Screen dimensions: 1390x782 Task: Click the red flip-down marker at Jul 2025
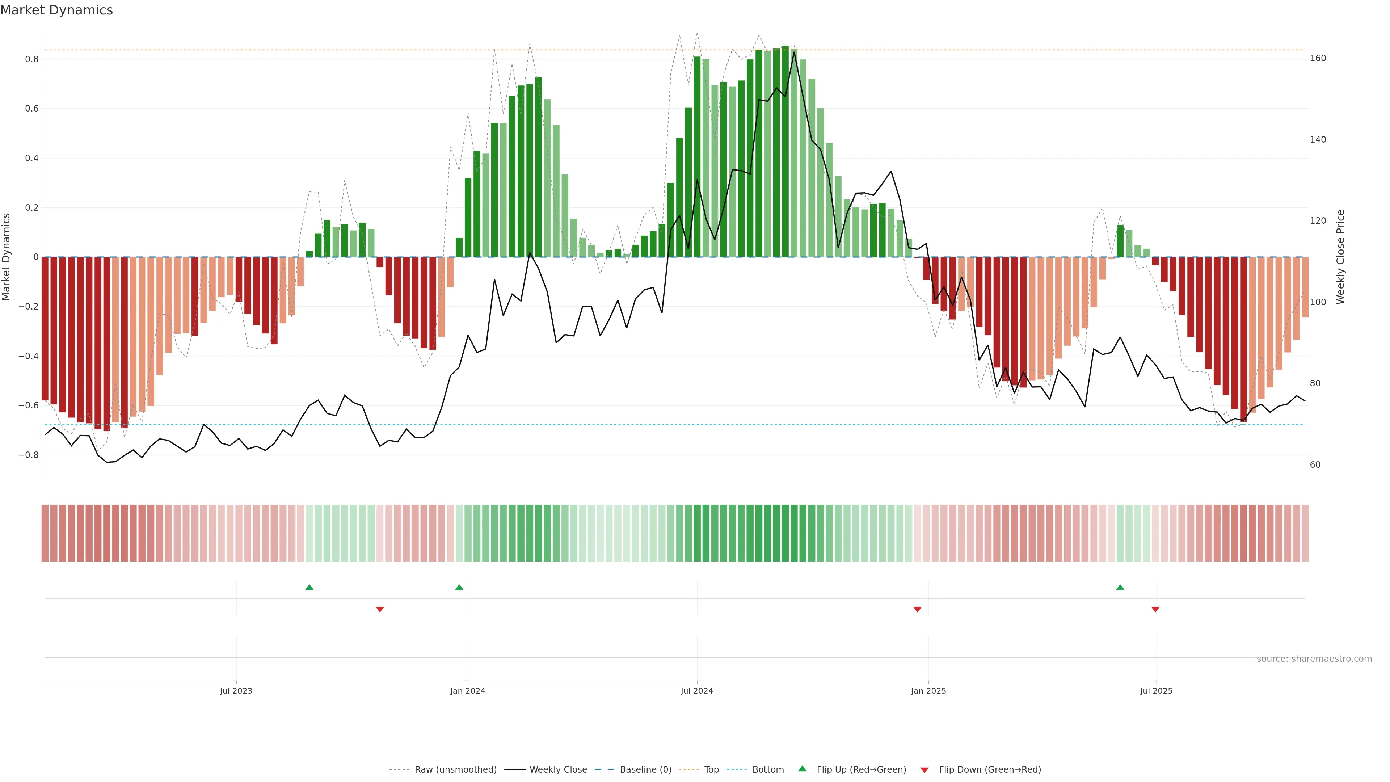click(1155, 609)
